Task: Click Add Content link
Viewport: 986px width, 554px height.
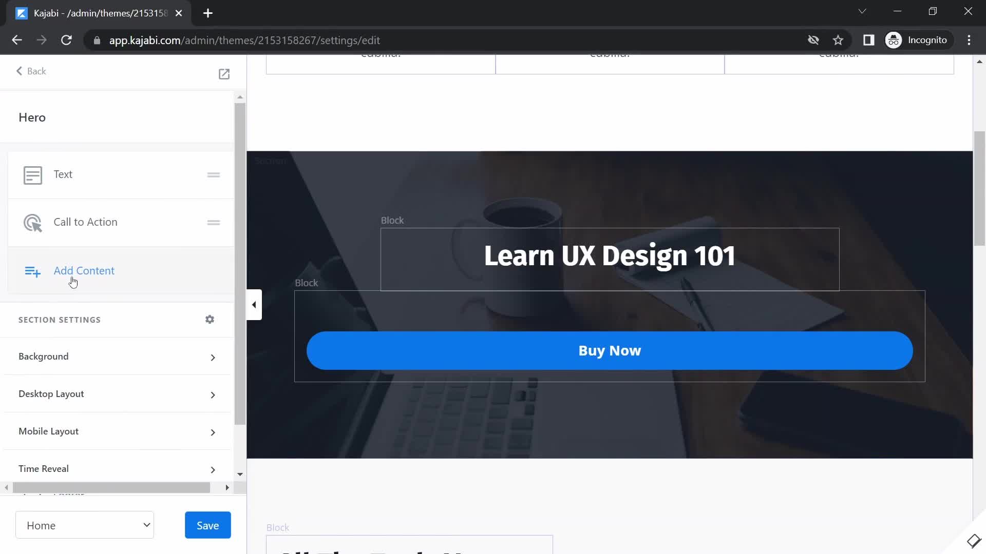Action: click(84, 270)
